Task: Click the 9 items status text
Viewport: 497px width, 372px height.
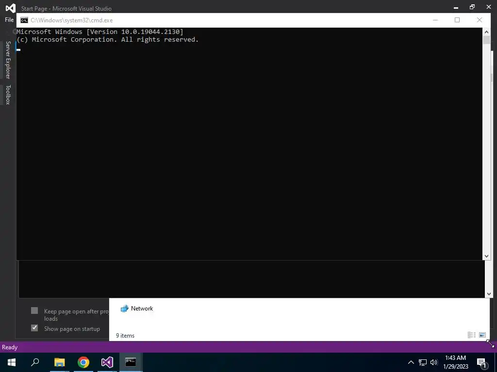Action: [x=125, y=336]
